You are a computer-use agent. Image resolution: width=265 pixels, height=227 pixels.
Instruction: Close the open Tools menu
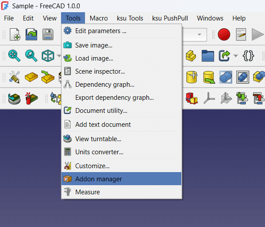click(73, 18)
